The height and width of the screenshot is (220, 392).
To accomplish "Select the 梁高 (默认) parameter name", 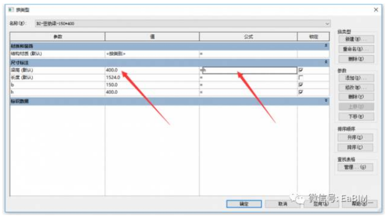I will click(22, 70).
